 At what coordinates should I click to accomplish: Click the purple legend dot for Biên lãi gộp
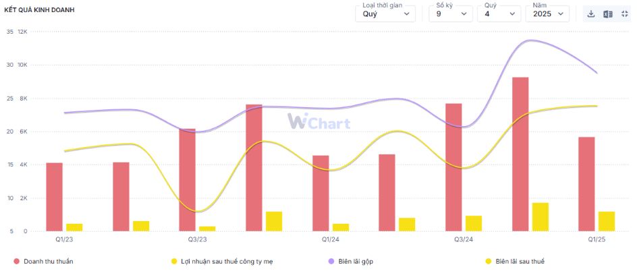click(x=331, y=261)
